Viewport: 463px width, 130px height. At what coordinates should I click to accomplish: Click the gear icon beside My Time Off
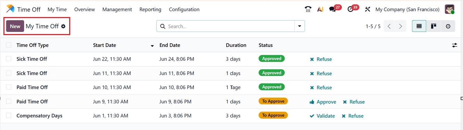pyautogui.click(x=63, y=26)
